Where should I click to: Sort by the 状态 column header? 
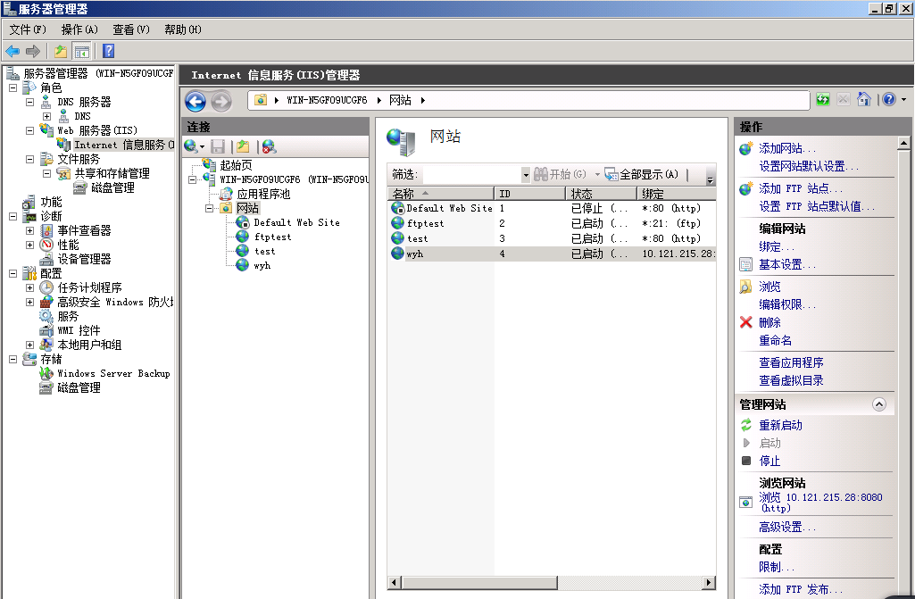(x=601, y=193)
